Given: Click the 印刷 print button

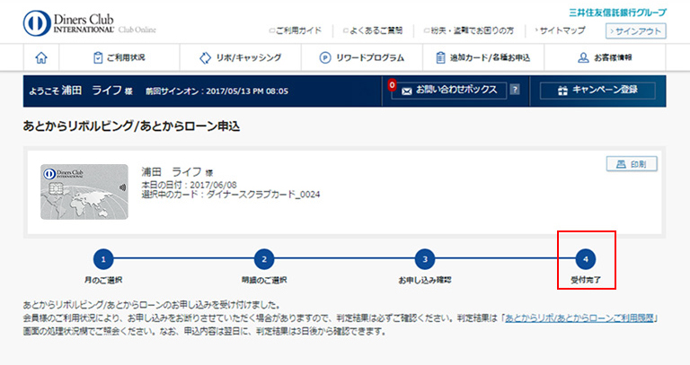Looking at the screenshot, I should coord(632,164).
